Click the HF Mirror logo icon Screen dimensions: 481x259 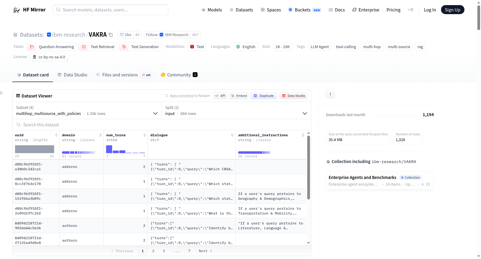tap(17, 10)
